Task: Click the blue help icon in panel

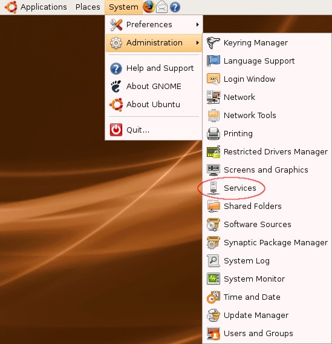Action: click(175, 7)
